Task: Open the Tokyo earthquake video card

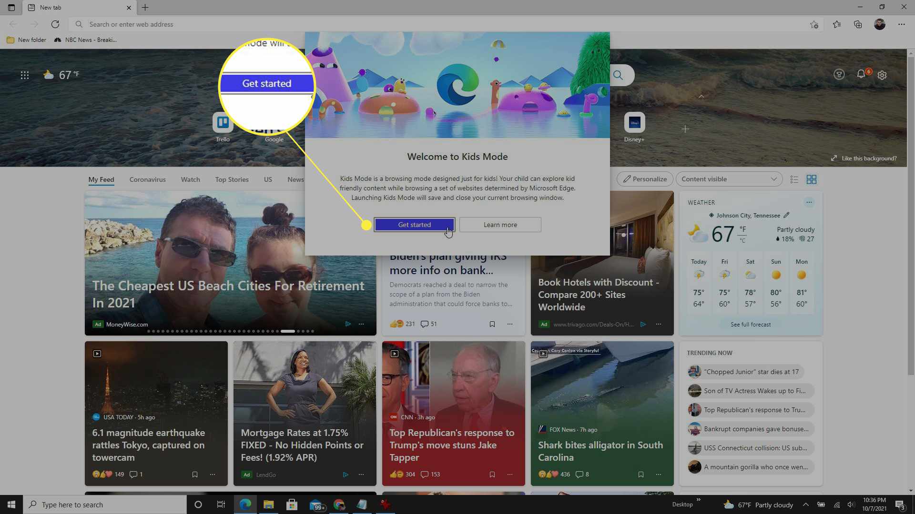Action: (x=156, y=413)
